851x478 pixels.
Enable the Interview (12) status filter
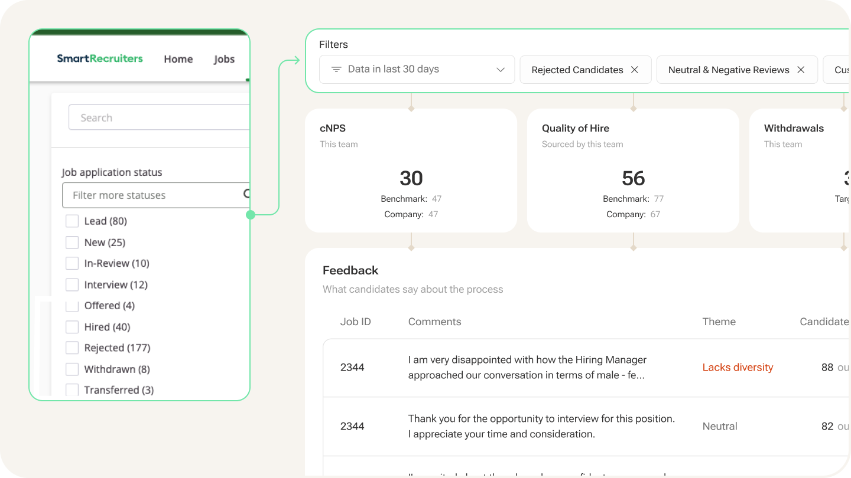pos(72,285)
